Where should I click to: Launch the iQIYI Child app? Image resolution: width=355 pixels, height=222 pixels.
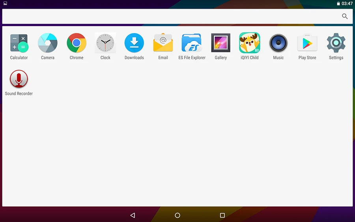pos(250,43)
